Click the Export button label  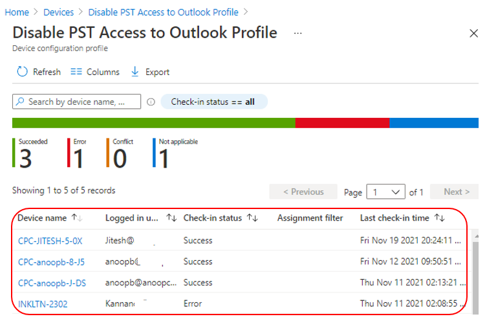point(157,72)
